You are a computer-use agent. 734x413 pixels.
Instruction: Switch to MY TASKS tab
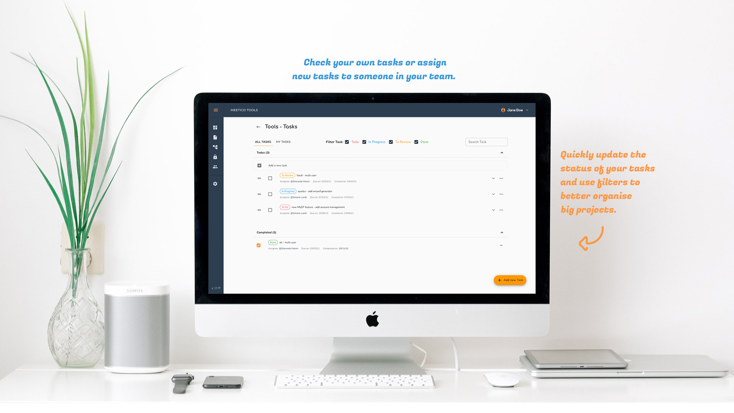[x=283, y=142]
